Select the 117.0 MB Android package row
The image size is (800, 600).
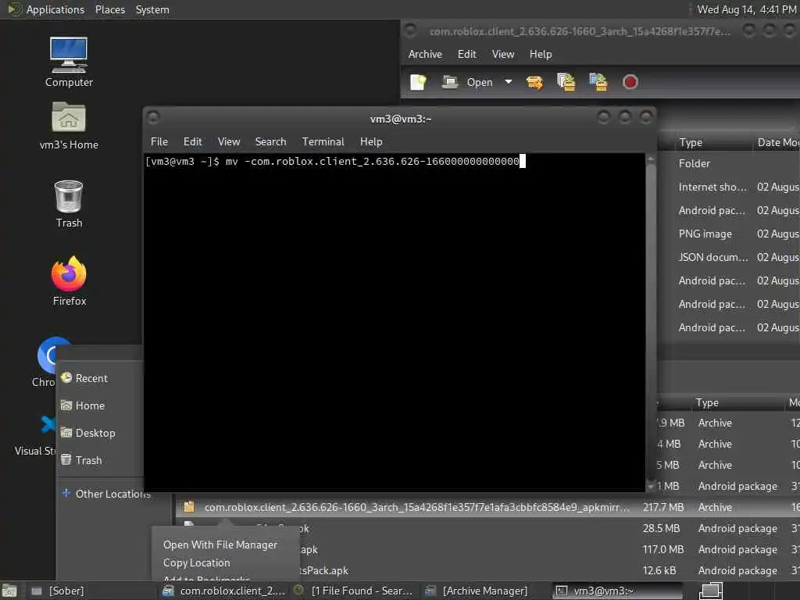pos(487,549)
